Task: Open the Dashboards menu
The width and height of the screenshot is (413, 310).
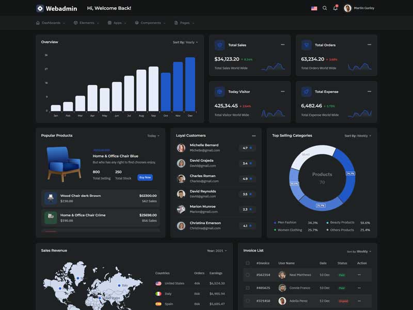Action: 50,23
